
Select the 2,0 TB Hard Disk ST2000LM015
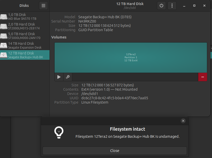[x=25, y=26]
